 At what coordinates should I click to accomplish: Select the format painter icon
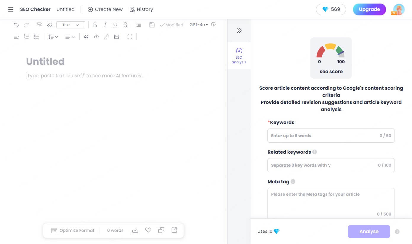(x=39, y=25)
